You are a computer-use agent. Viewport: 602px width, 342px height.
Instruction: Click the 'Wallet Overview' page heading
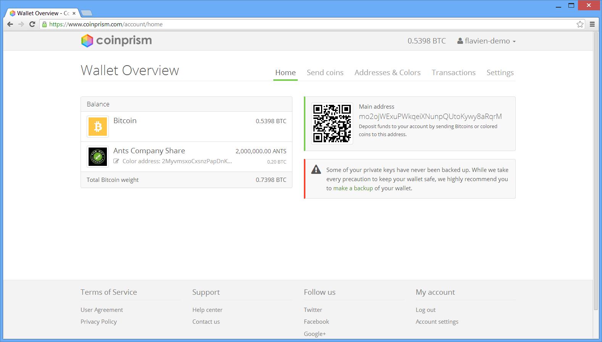(x=130, y=71)
